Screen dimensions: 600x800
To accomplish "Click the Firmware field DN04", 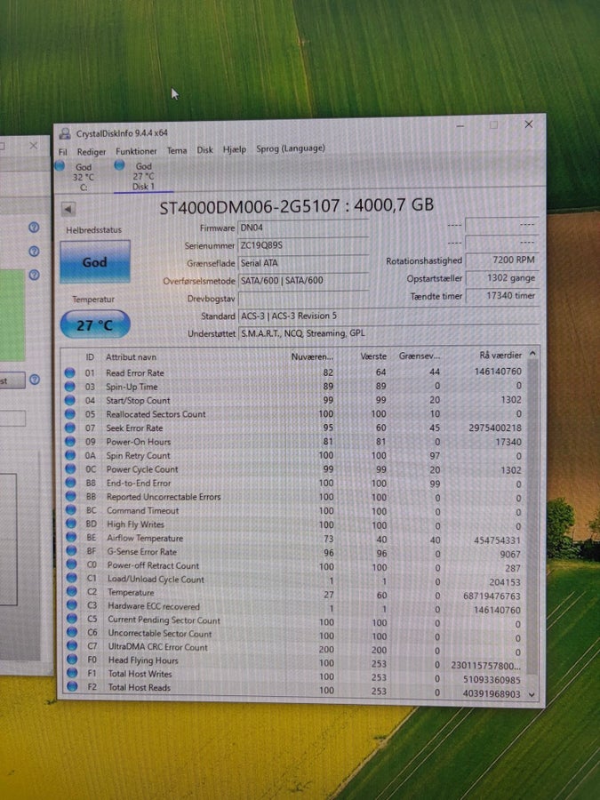I will click(303, 228).
